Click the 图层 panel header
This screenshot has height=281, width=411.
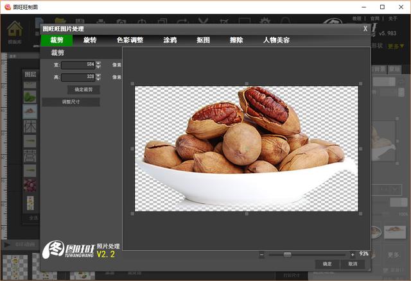(x=30, y=74)
